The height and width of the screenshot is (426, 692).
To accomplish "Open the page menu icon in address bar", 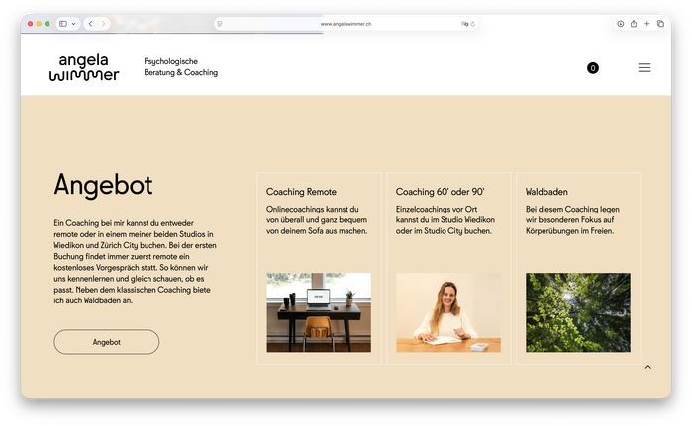I will click(220, 24).
